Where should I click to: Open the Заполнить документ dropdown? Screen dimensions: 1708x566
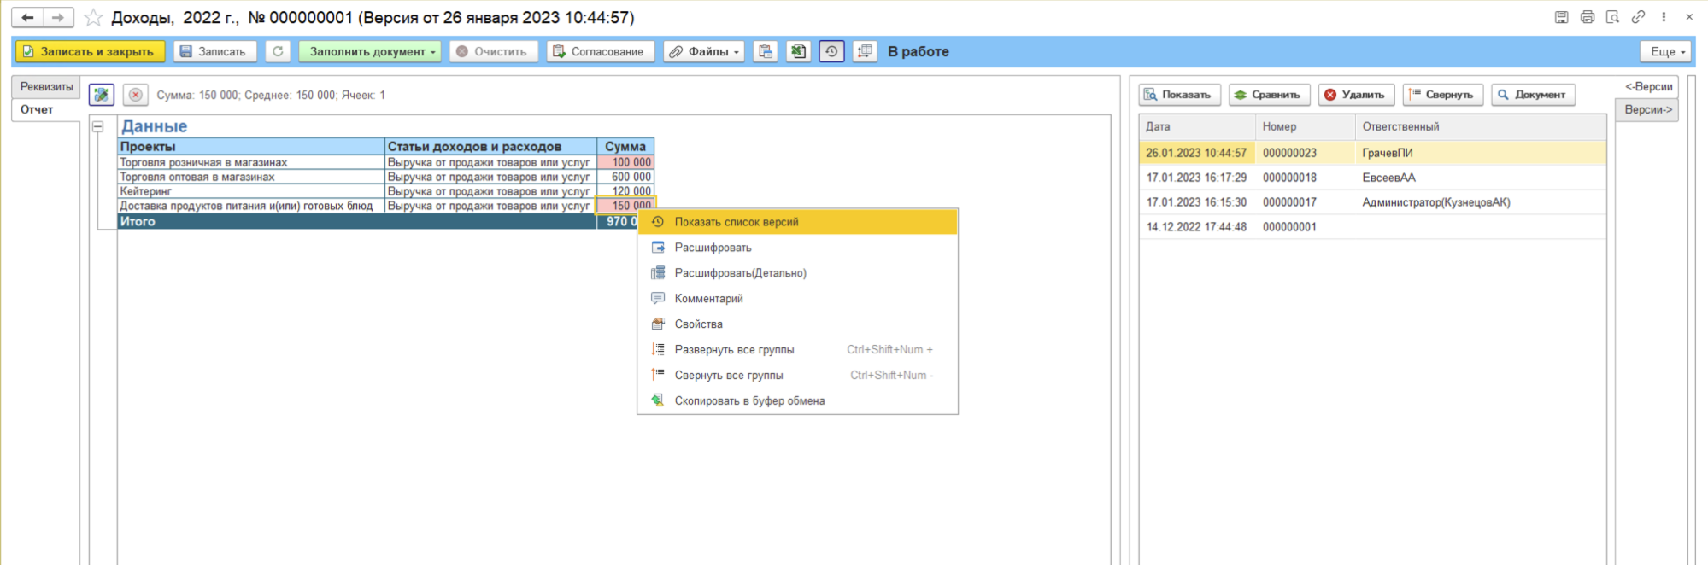(x=370, y=51)
